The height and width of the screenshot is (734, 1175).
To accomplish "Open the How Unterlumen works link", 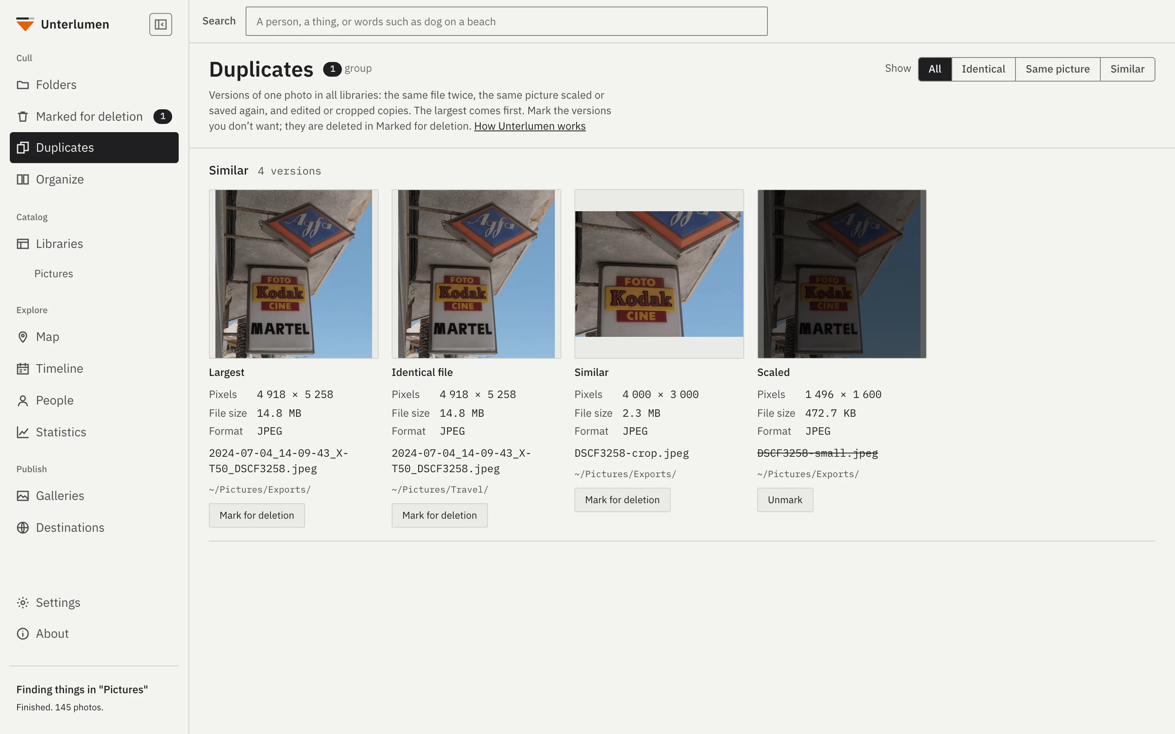I will point(530,126).
